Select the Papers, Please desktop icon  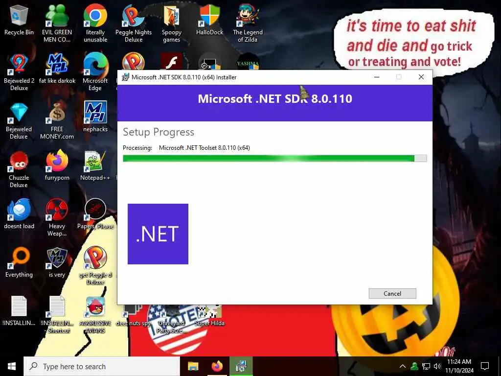(x=95, y=214)
